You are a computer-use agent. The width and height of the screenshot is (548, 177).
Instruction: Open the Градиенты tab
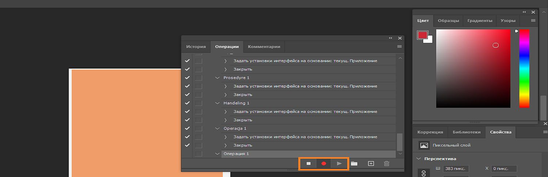point(480,21)
